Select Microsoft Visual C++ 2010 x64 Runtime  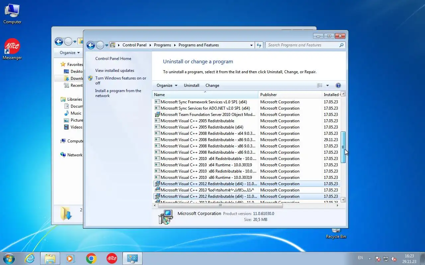pyautogui.click(x=246, y=165)
